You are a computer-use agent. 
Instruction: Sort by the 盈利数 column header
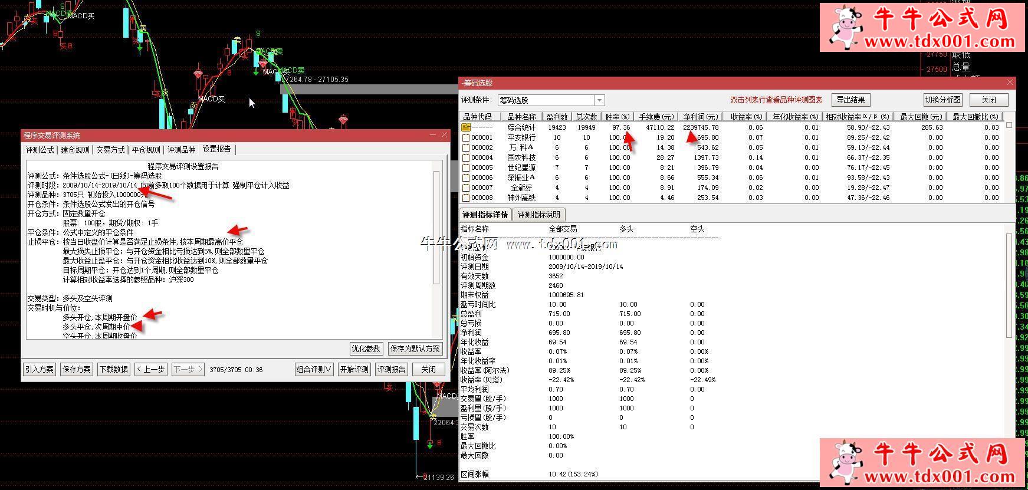557,117
